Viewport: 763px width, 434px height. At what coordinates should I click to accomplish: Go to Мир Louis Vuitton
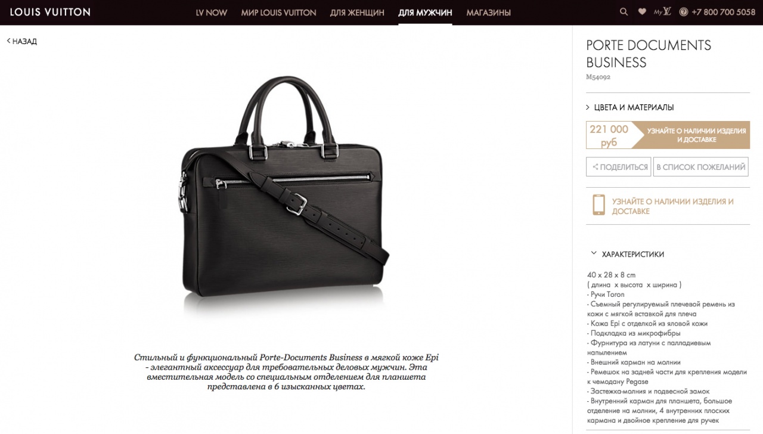click(278, 13)
